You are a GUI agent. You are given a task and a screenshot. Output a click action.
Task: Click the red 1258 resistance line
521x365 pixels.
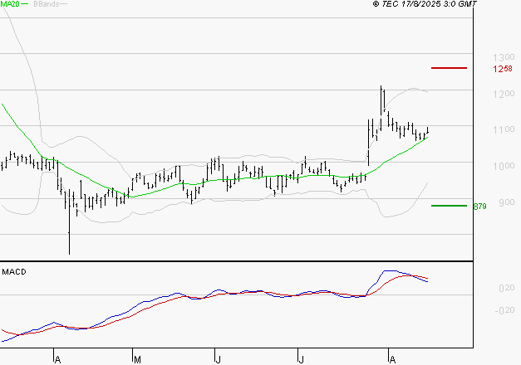tap(450, 68)
